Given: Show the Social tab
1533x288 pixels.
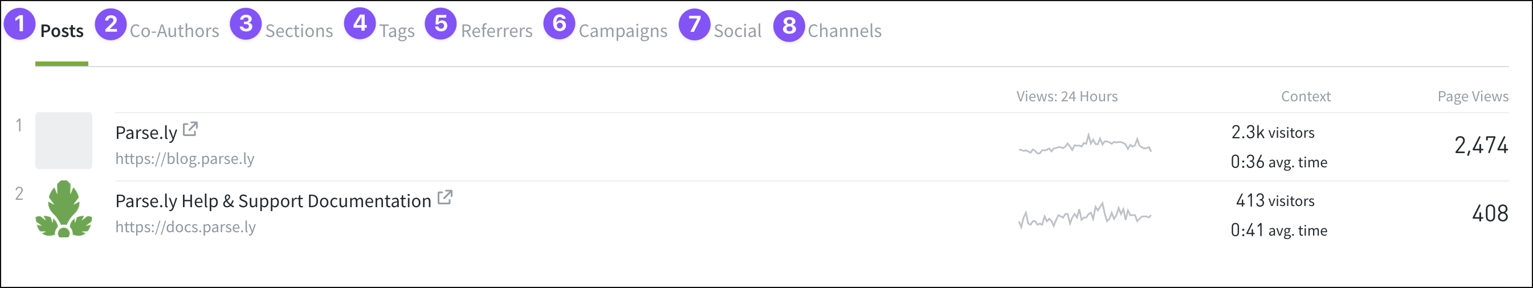Looking at the screenshot, I should (738, 31).
